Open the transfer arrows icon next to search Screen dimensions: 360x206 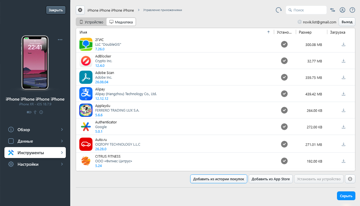[333, 10]
